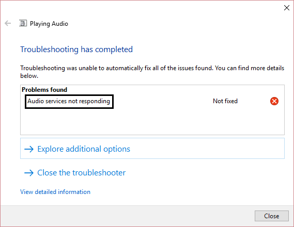Select the Audio services not responding entry
The height and width of the screenshot is (227, 294).
point(69,102)
